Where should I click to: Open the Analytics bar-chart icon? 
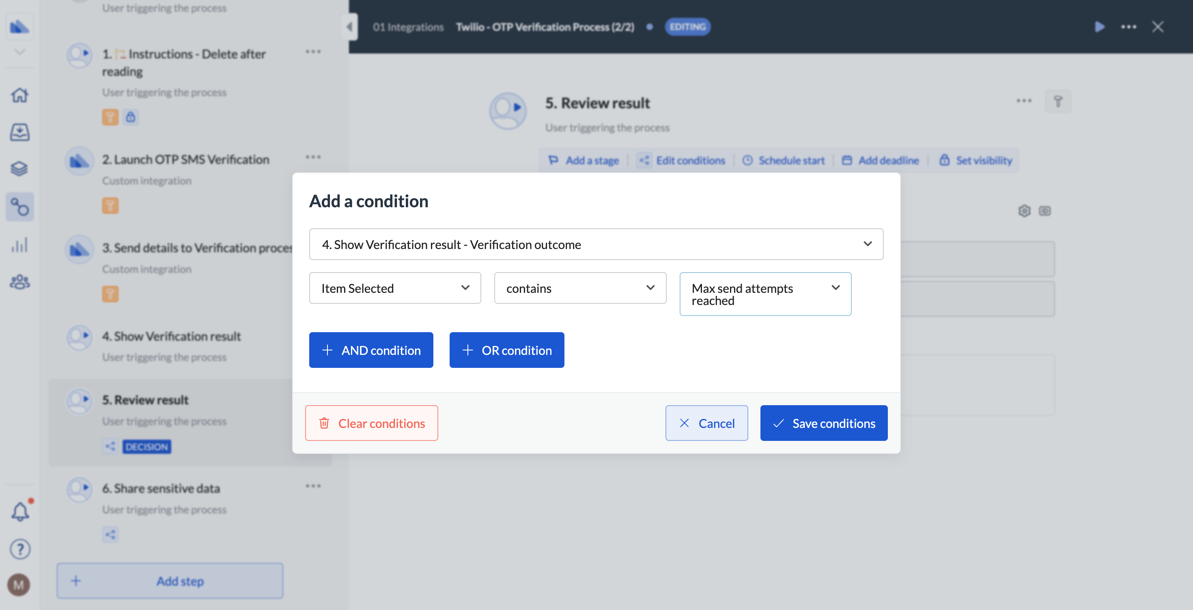(x=19, y=245)
